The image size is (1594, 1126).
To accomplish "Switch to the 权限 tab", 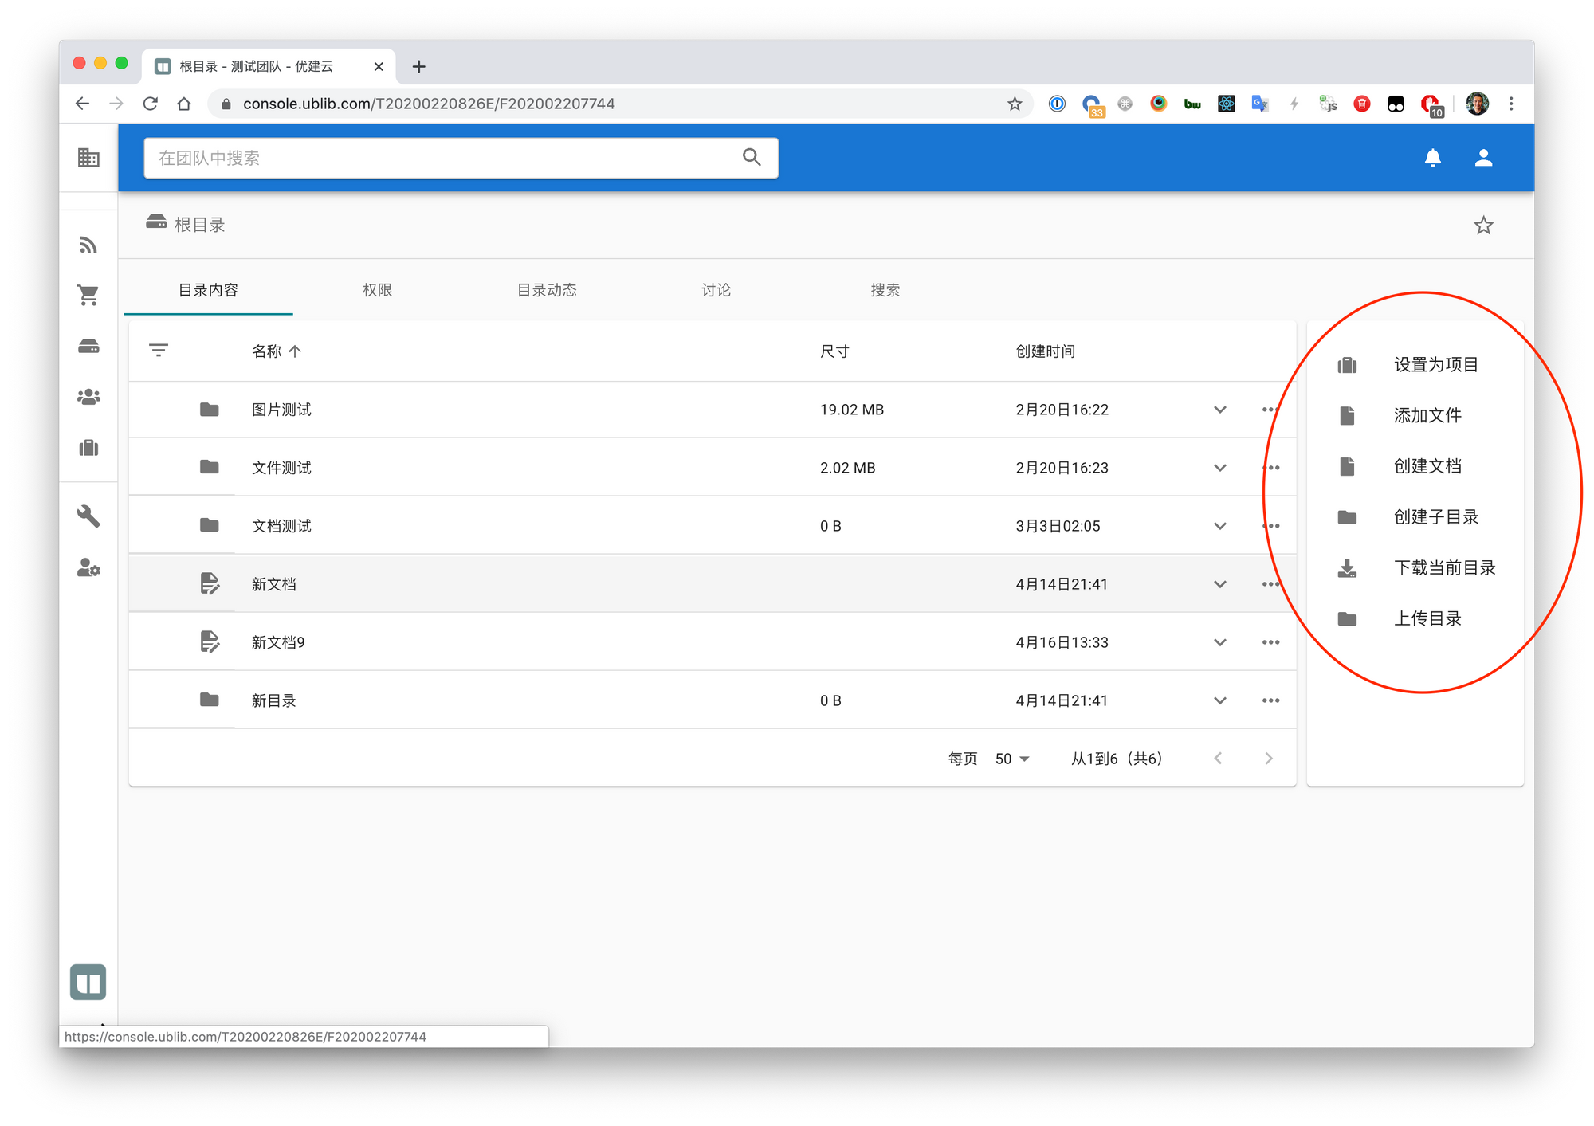I will (x=377, y=290).
